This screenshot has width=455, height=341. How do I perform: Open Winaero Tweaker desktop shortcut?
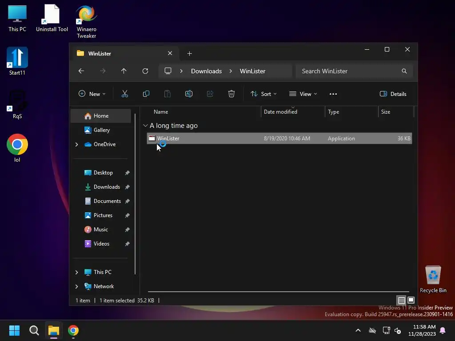87,22
